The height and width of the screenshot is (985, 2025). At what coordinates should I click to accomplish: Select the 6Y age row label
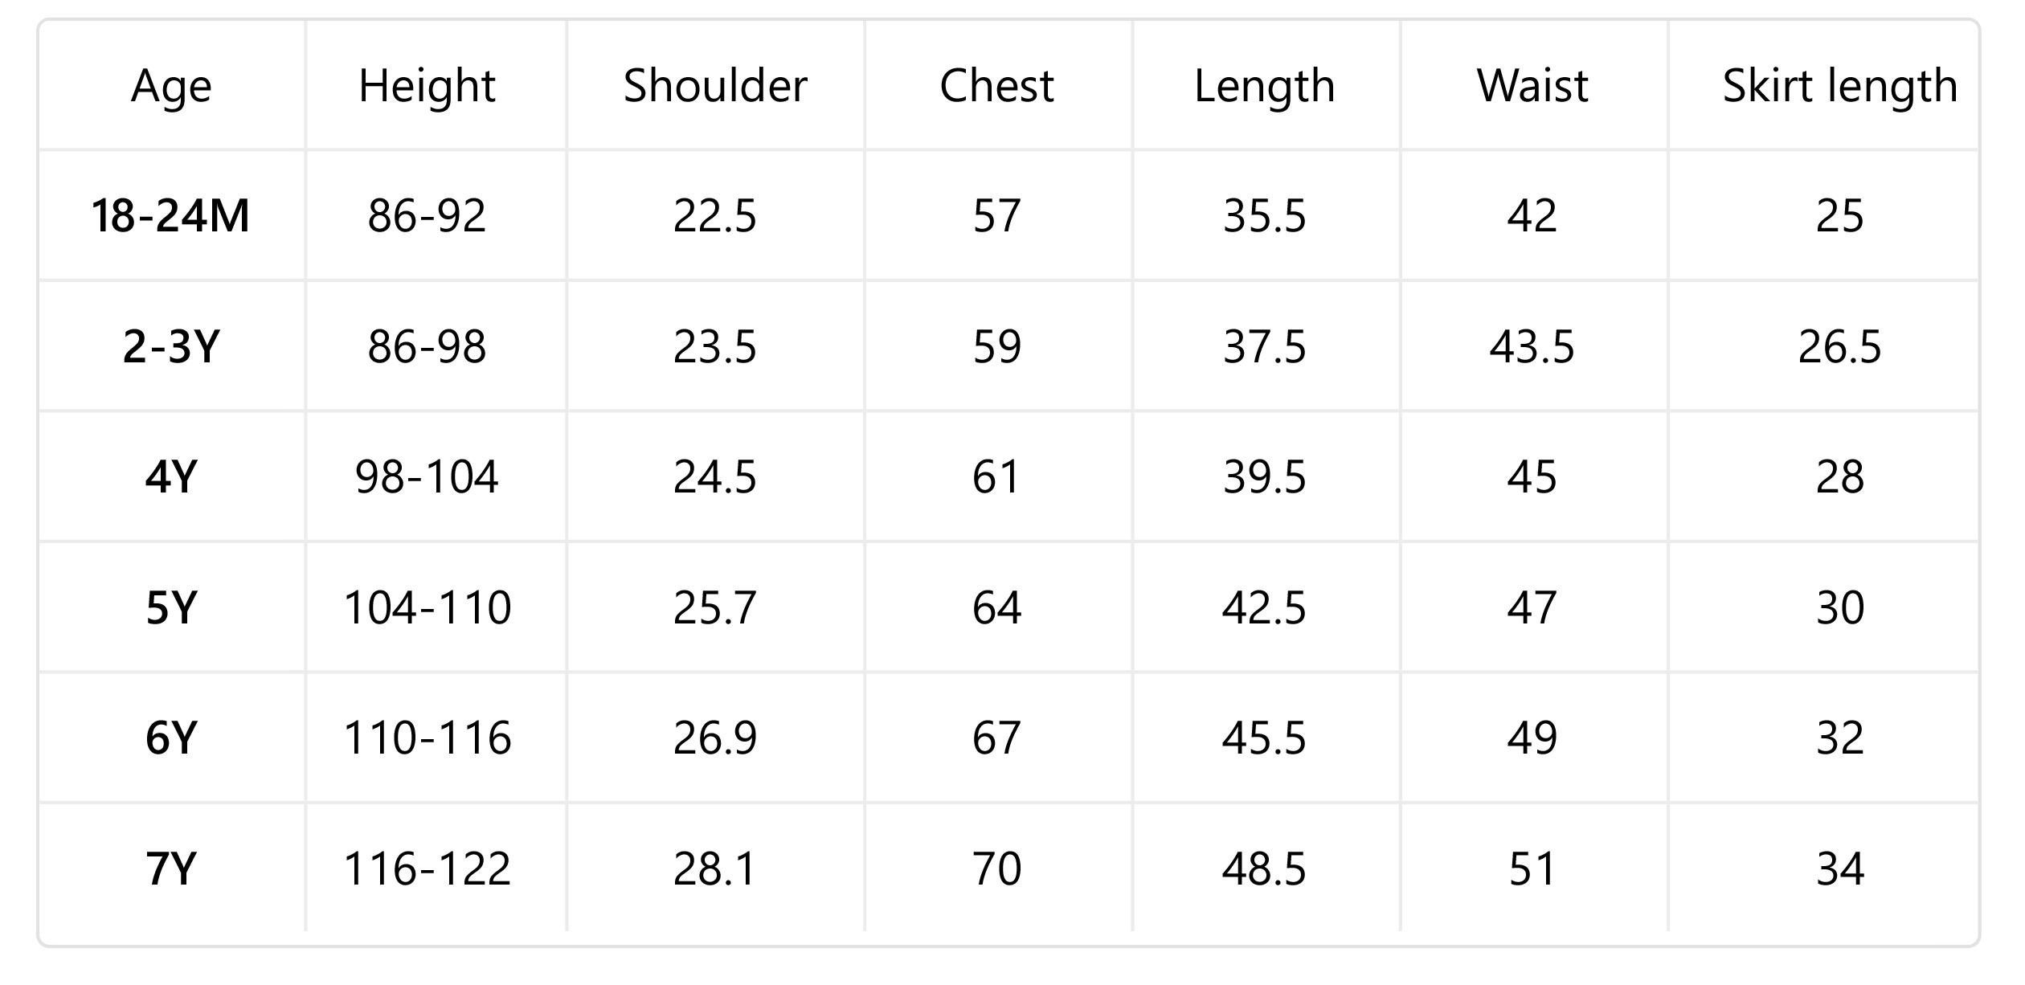(171, 738)
